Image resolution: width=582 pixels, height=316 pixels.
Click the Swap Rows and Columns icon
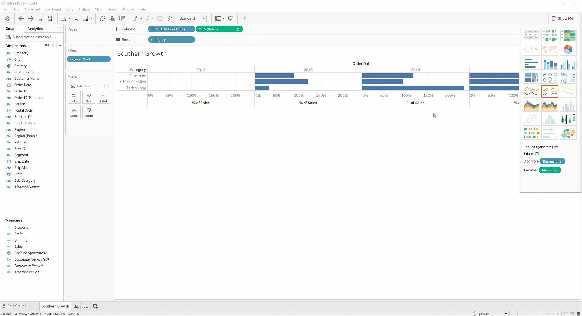[x=102, y=18]
